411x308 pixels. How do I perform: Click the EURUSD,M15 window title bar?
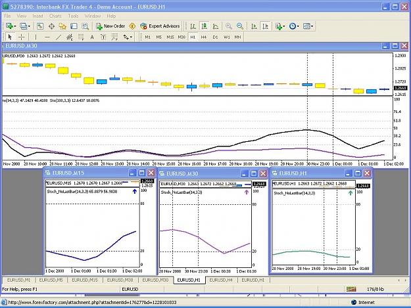[x=86, y=173]
